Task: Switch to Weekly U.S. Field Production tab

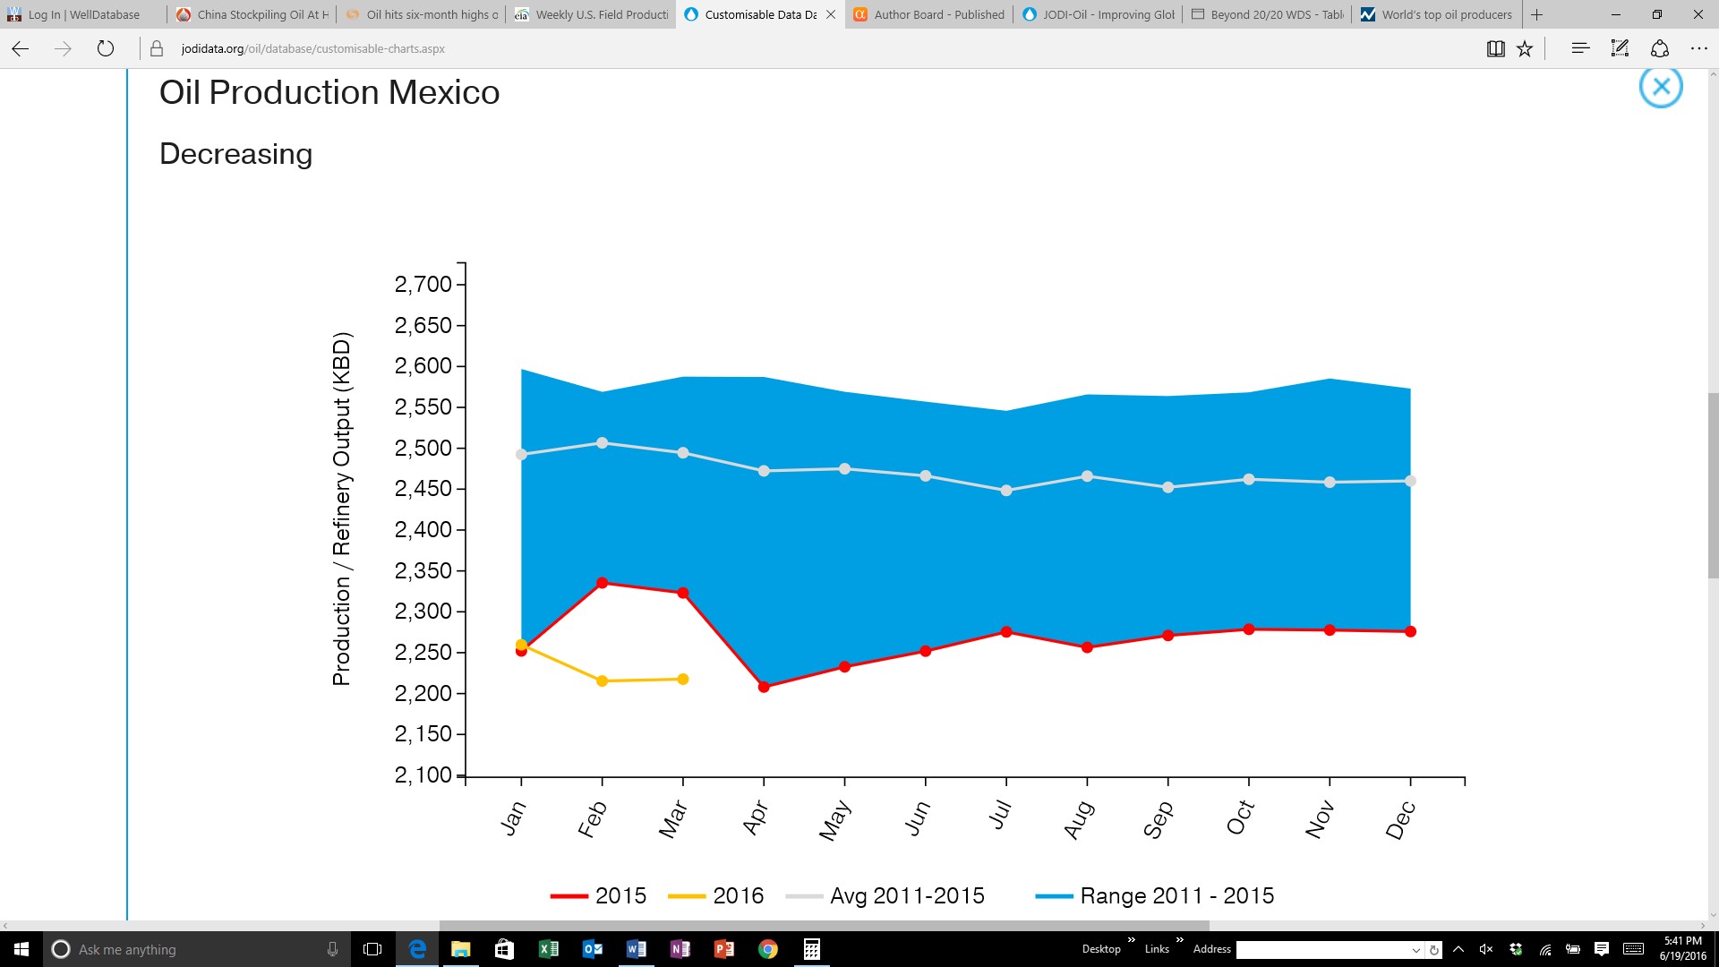Action: click(592, 14)
